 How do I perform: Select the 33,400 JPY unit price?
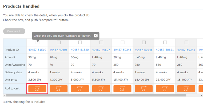pos(163,80)
